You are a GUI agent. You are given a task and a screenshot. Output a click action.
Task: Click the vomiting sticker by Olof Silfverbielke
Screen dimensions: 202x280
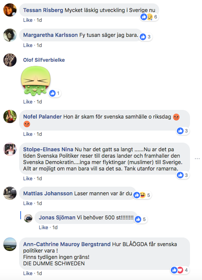point(36,81)
